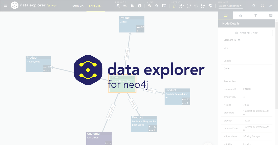Click the delete selected items icon
This screenshot has width=278, height=145.
pyautogui.click(x=133, y=6)
